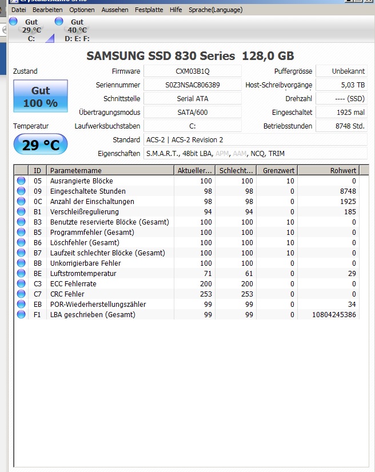
Task: Click status orb for Programmfehler (Gesamt) row
Action: (21, 232)
